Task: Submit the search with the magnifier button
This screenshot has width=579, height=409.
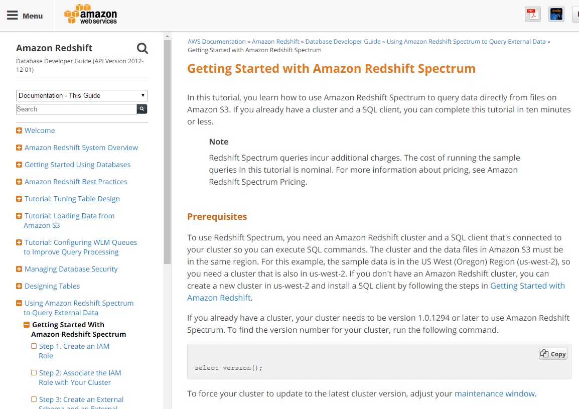Action: click(141, 109)
